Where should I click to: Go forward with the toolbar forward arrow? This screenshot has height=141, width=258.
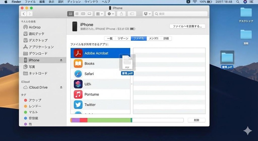pyautogui.click(x=30, y=14)
